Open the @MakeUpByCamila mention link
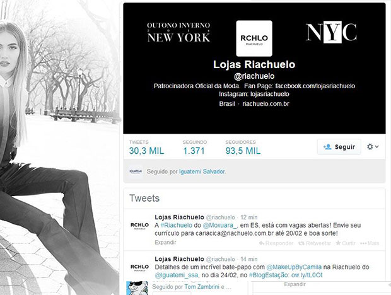 point(294,267)
